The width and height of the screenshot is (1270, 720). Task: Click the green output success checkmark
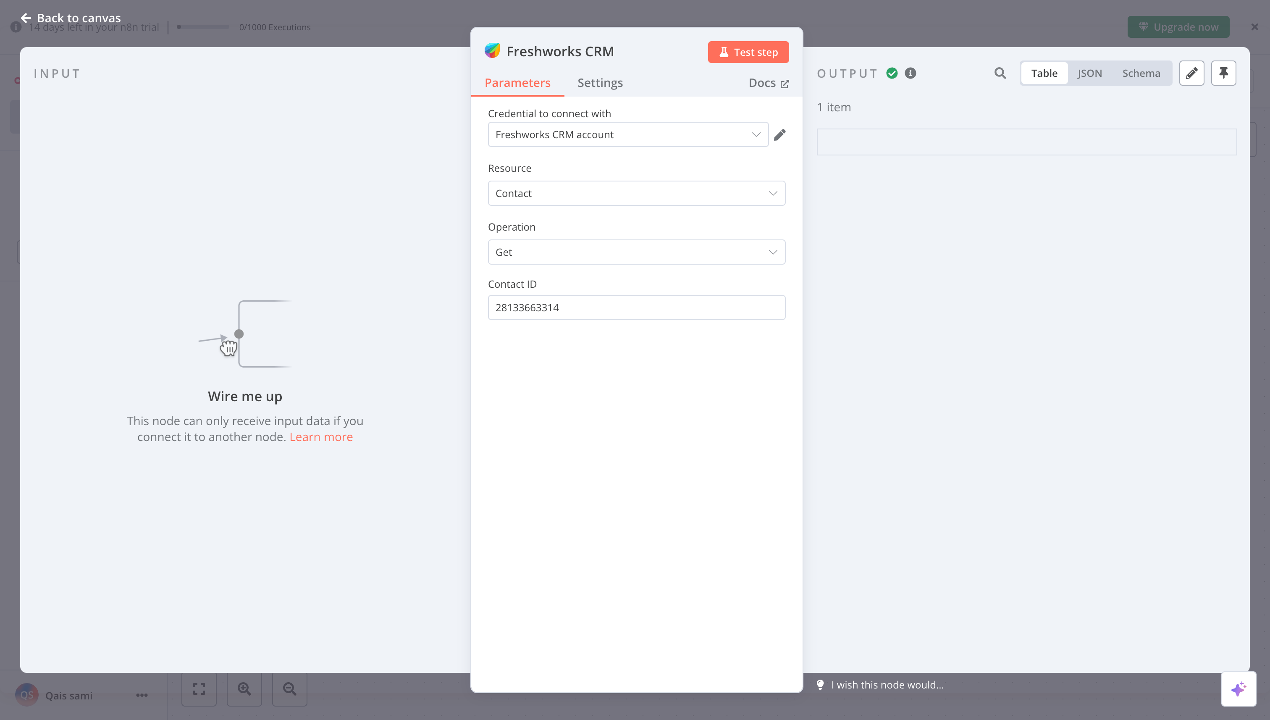(892, 73)
